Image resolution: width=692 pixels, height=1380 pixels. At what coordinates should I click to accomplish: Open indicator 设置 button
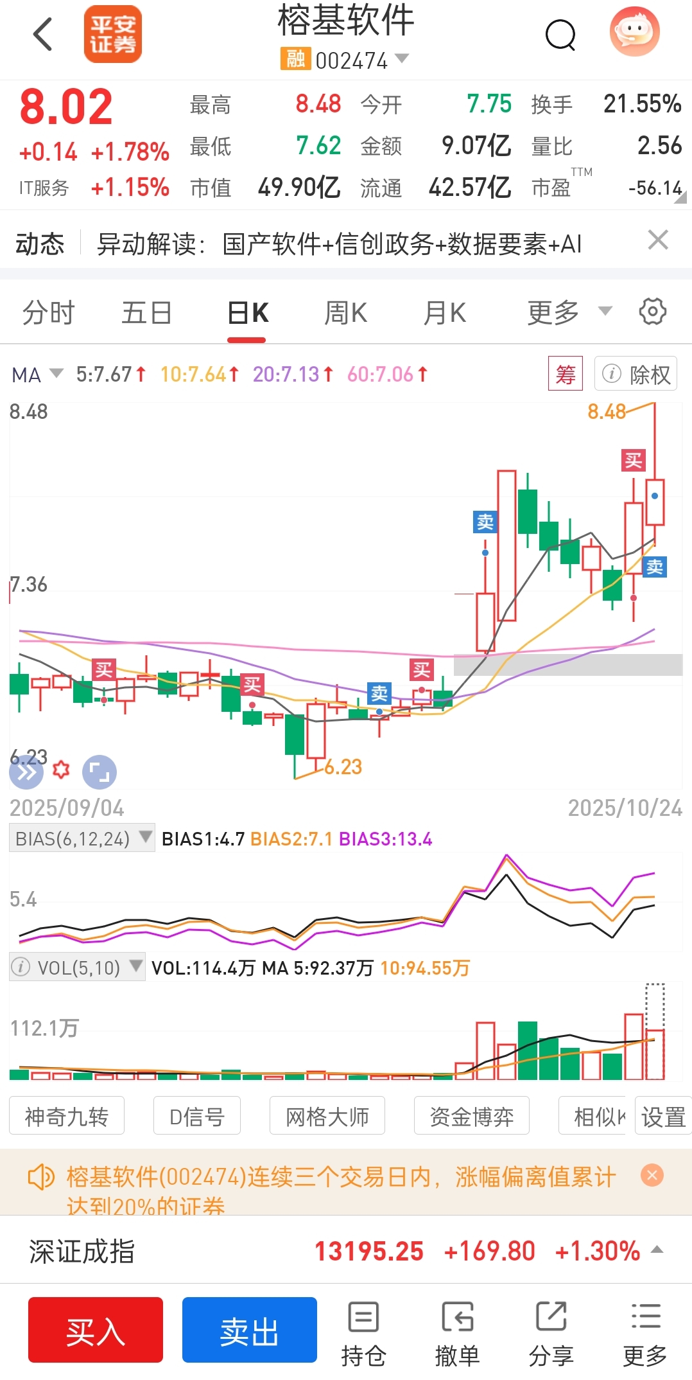click(x=664, y=1117)
